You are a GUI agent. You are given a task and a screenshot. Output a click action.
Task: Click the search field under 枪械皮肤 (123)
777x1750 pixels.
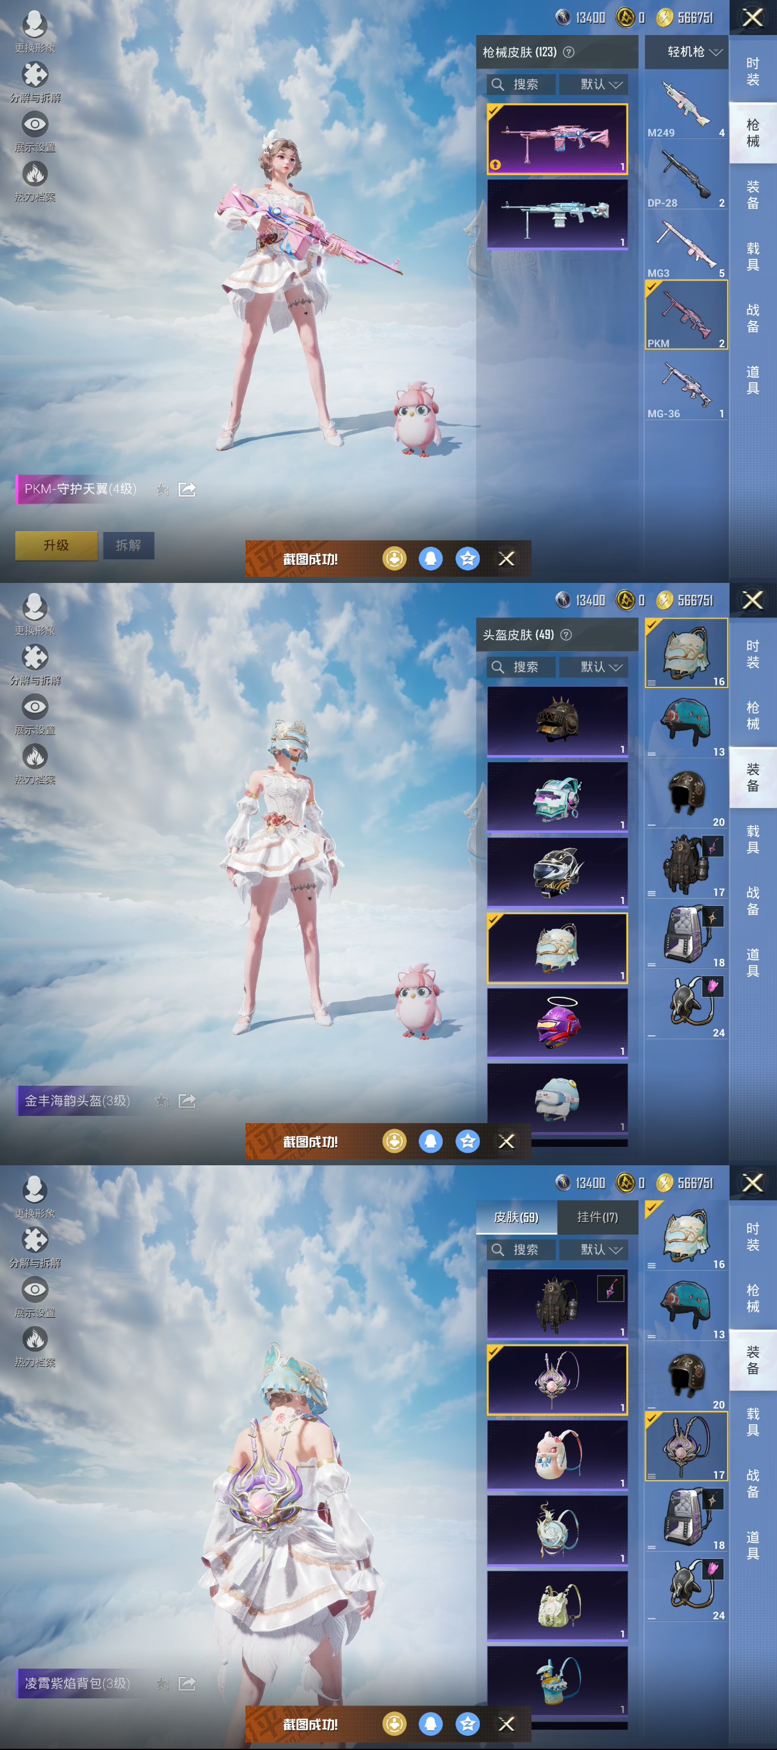[521, 84]
